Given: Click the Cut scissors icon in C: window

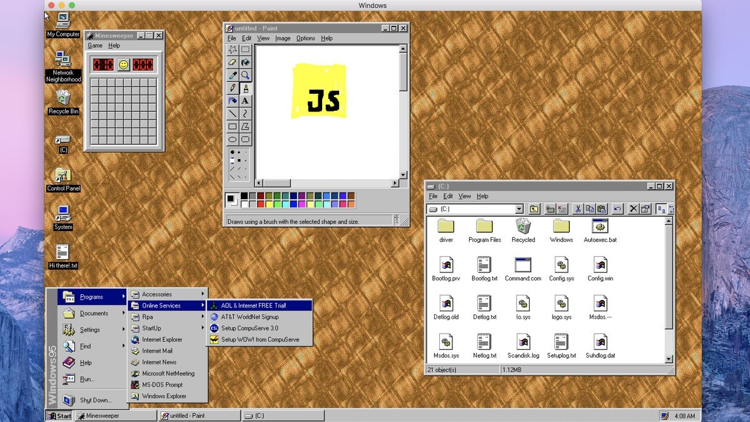Looking at the screenshot, I should click(578, 209).
